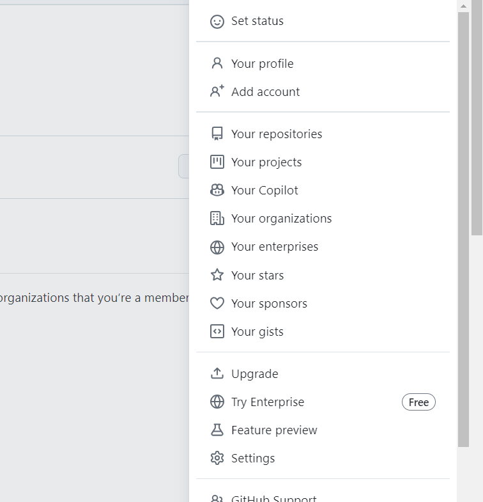
Task: Click the gear Settings icon
Action: point(217,458)
